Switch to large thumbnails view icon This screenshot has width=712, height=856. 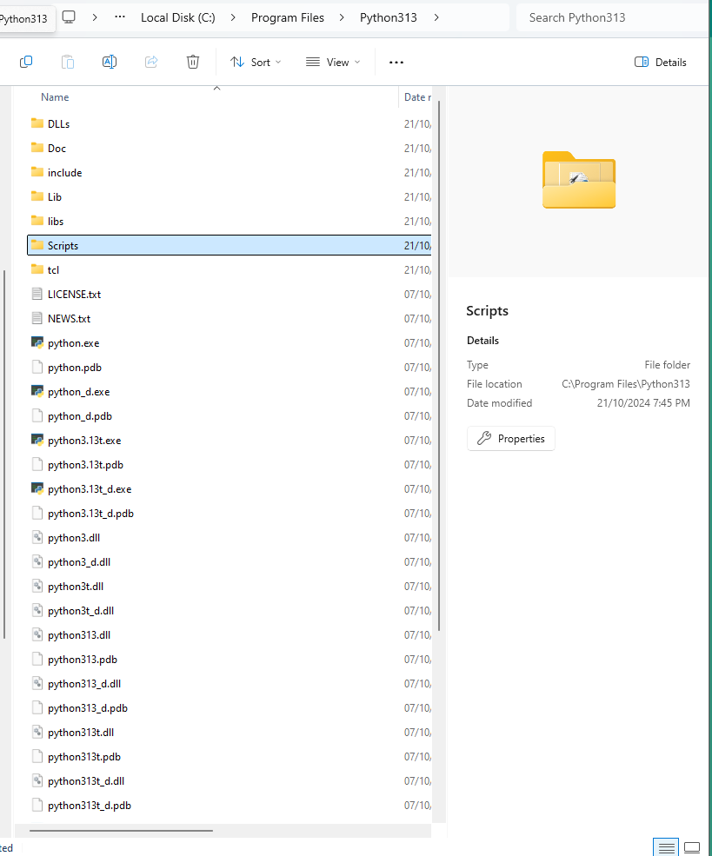point(692,847)
